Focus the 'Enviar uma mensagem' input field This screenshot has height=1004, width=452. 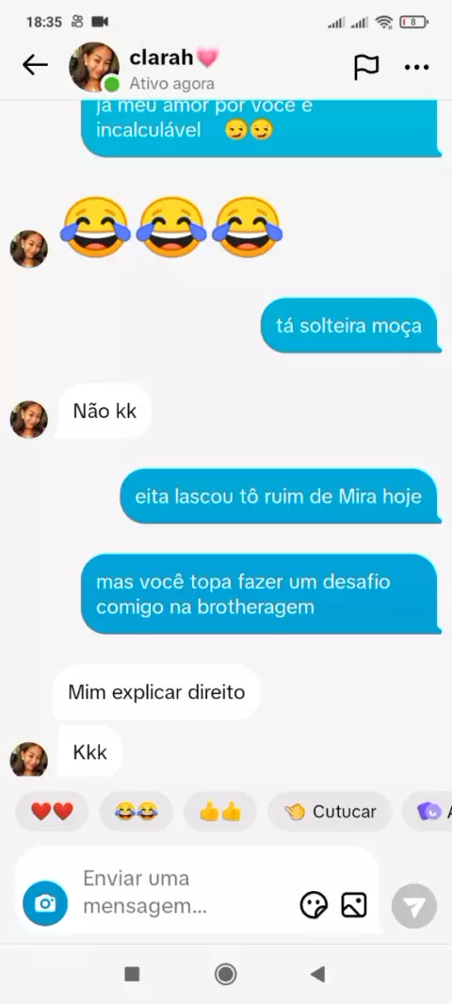[x=186, y=892]
